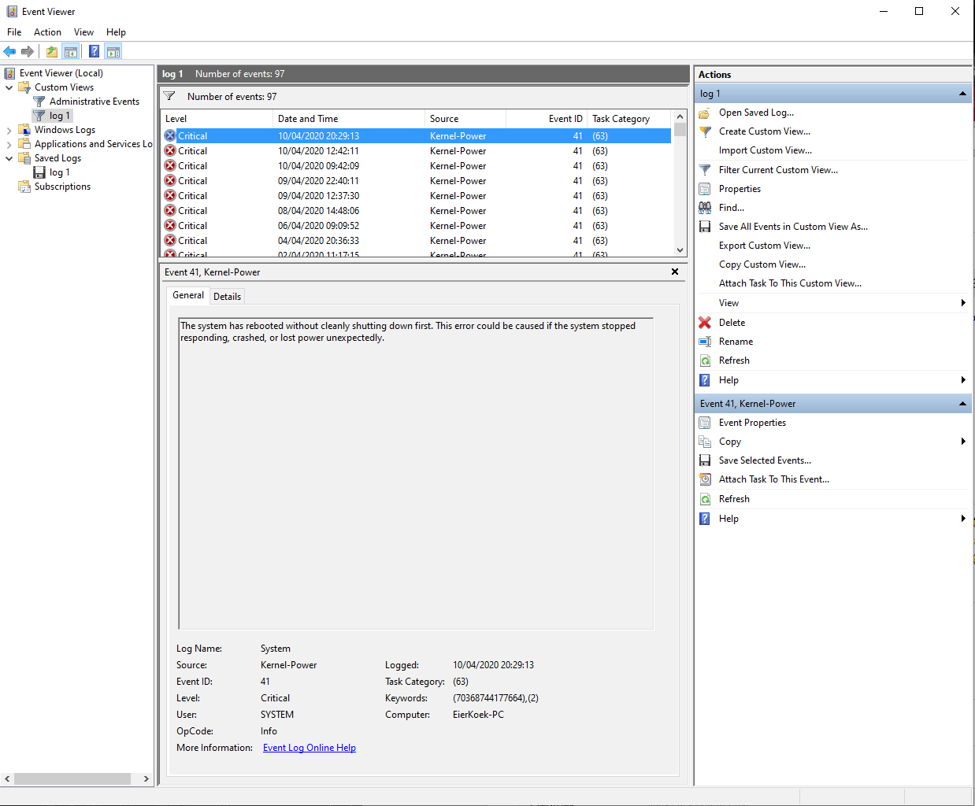This screenshot has height=806, width=975.
Task: Click the red Delete X icon
Action: (705, 323)
